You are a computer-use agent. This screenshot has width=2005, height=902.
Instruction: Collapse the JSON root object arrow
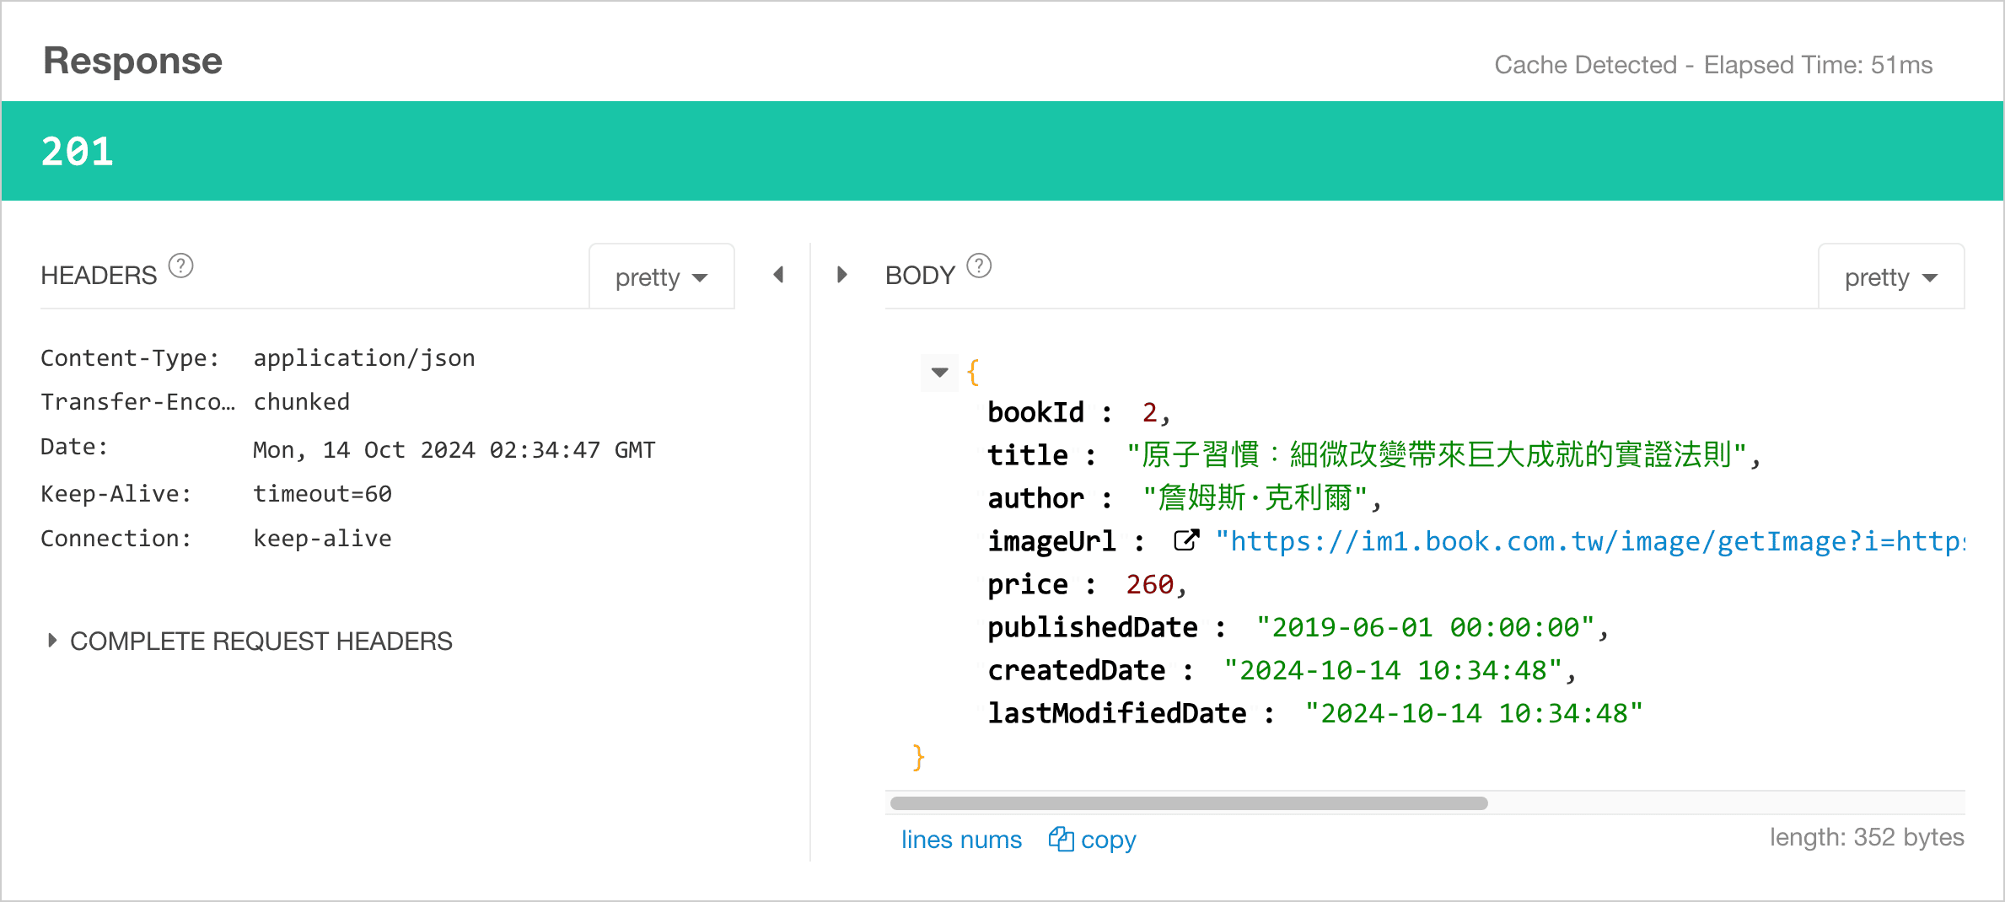click(x=939, y=372)
